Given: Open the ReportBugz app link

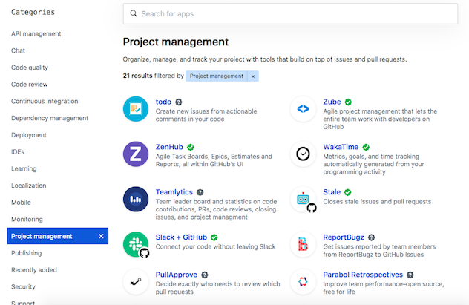Looking at the screenshot, I should click(344, 237).
